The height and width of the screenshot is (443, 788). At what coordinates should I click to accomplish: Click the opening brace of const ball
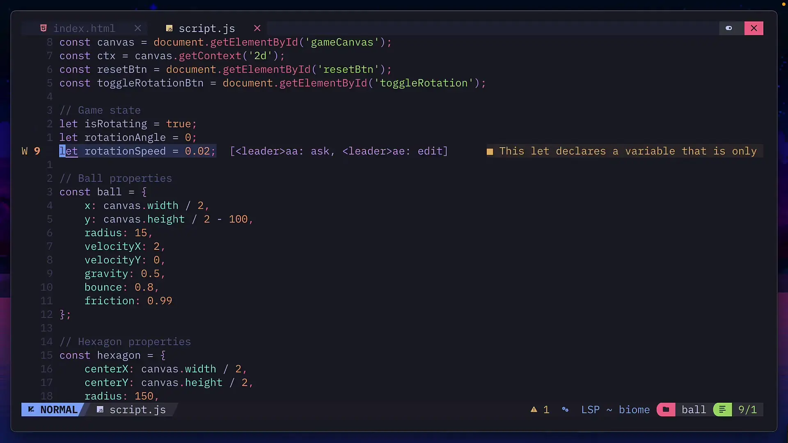[x=144, y=192]
